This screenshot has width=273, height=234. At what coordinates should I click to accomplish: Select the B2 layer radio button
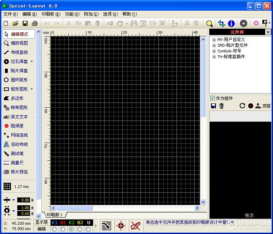pyautogui.click(x=80, y=229)
